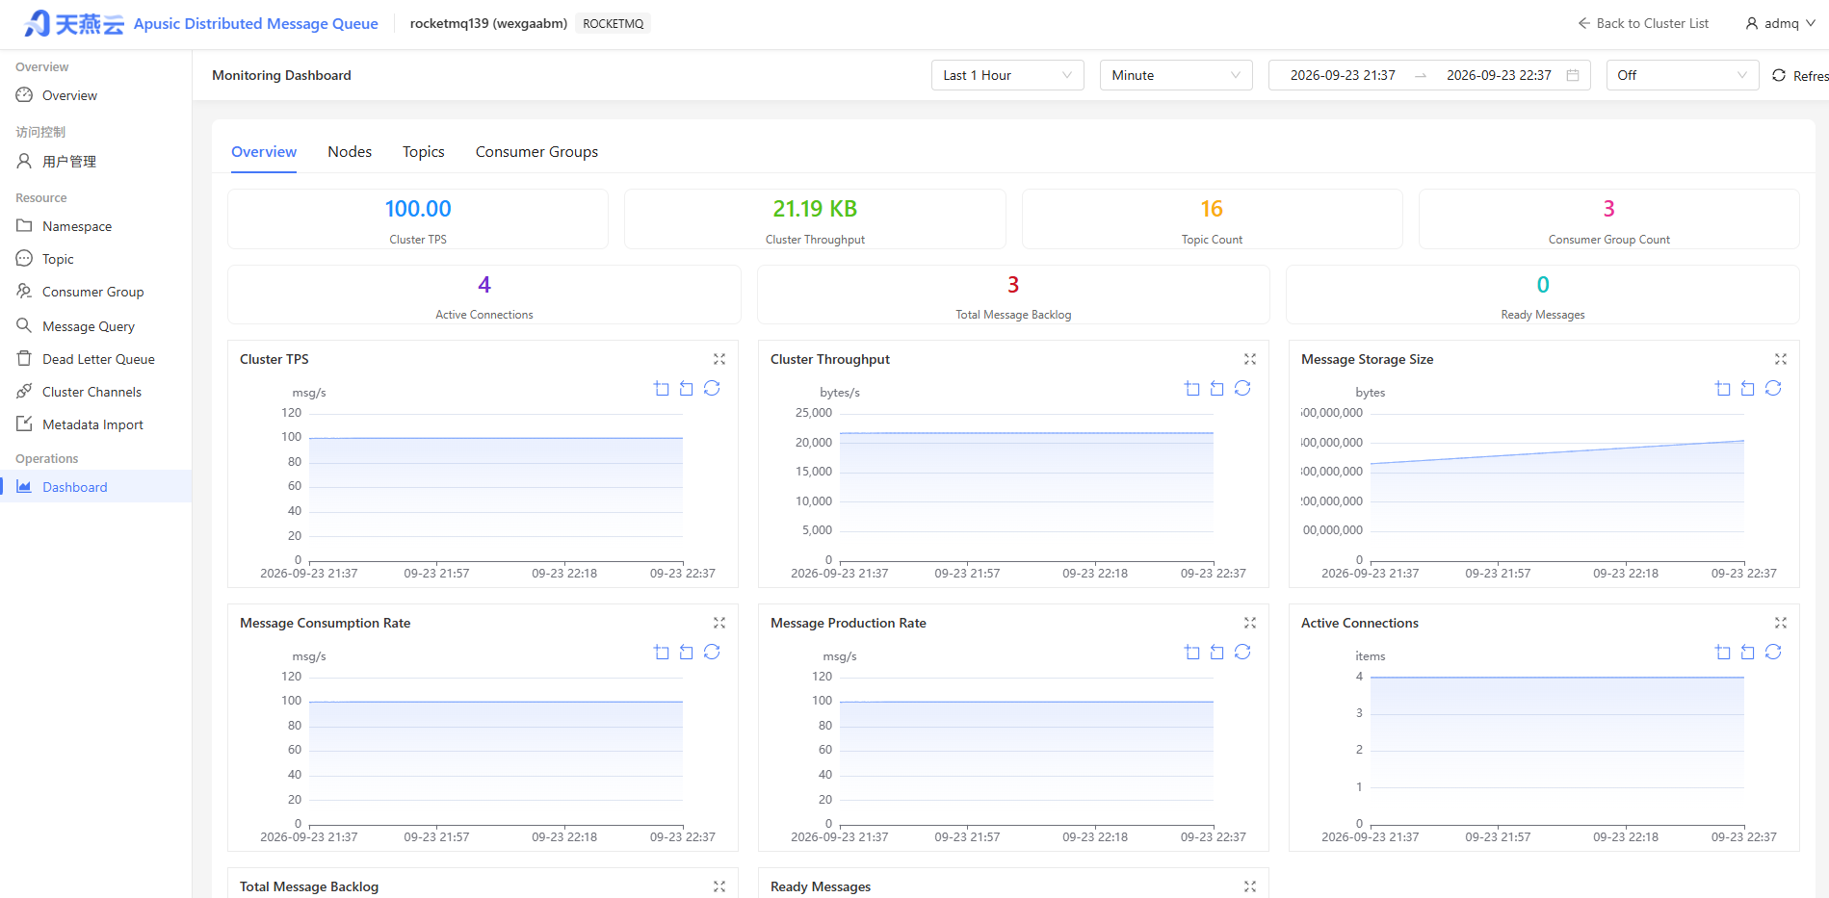Select the Overview tab in dashboard
The height and width of the screenshot is (898, 1829).
tap(264, 152)
